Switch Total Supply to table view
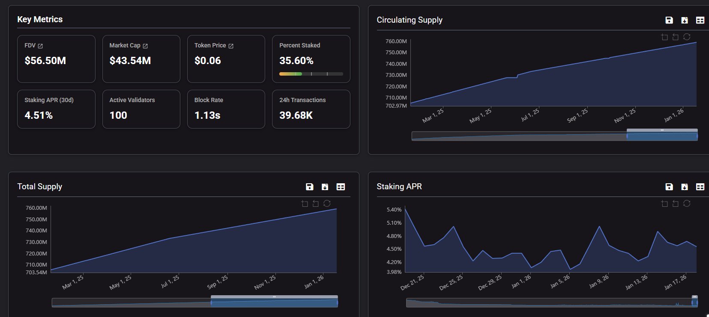The image size is (709, 317). [341, 187]
